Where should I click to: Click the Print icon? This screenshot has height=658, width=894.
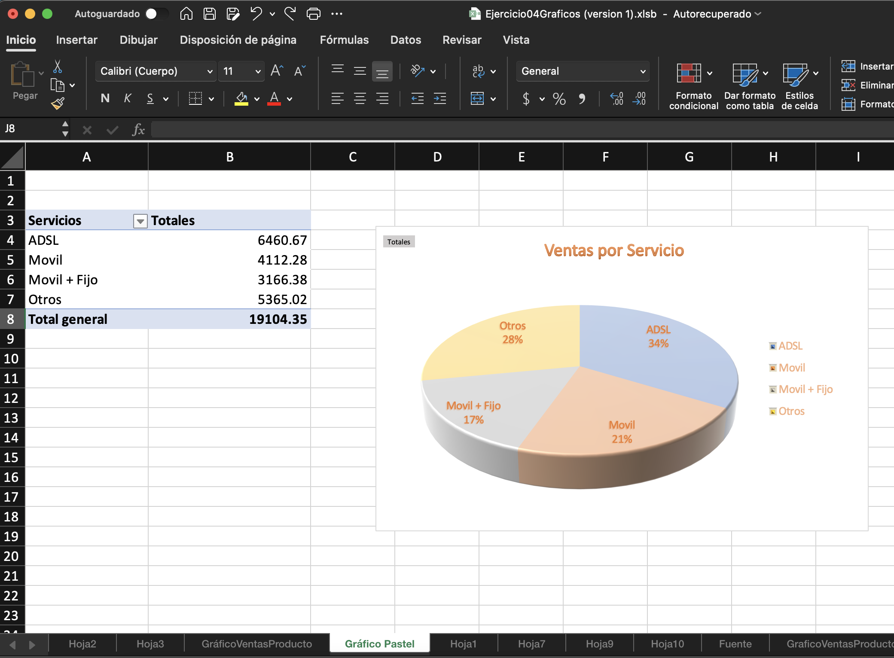pos(313,14)
